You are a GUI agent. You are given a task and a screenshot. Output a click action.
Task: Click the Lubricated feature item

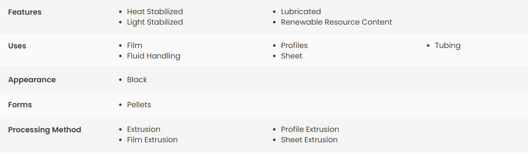(301, 12)
